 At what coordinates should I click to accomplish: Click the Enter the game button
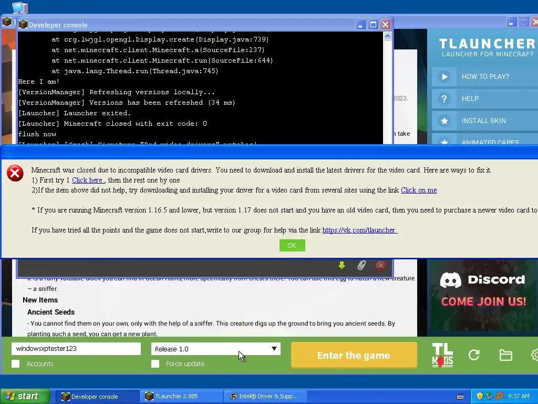(354, 355)
